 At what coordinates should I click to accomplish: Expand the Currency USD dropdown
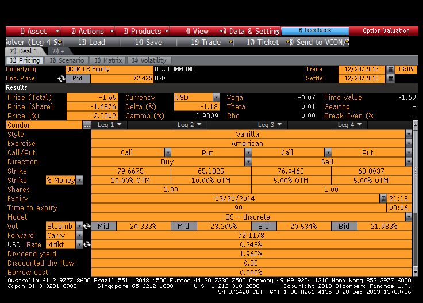(x=216, y=97)
